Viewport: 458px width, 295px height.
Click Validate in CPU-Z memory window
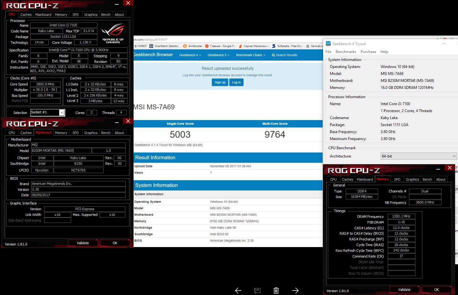tap(404, 290)
